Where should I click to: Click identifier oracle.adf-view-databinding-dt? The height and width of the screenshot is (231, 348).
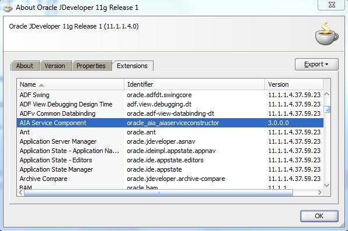click(170, 113)
